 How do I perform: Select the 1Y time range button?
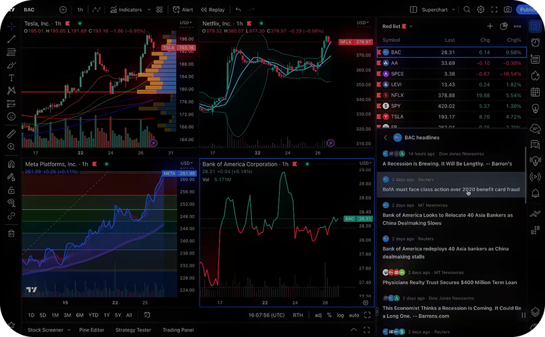[x=107, y=315]
